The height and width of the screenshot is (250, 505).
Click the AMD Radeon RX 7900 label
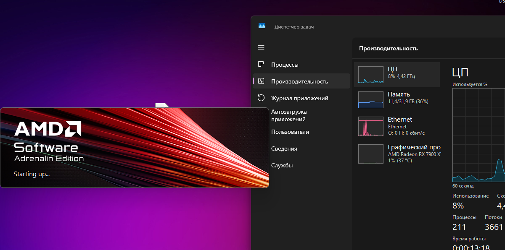414,154
